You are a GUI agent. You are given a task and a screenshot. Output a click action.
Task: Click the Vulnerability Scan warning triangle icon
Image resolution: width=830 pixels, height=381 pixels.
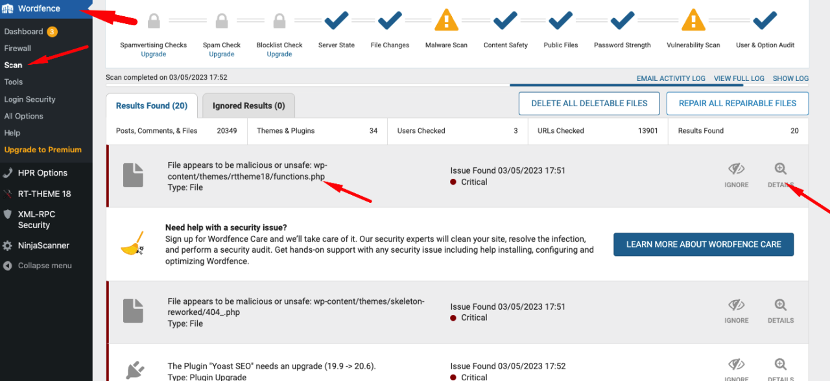693,21
